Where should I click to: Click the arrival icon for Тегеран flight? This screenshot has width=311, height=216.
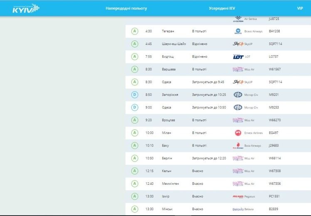click(x=134, y=31)
